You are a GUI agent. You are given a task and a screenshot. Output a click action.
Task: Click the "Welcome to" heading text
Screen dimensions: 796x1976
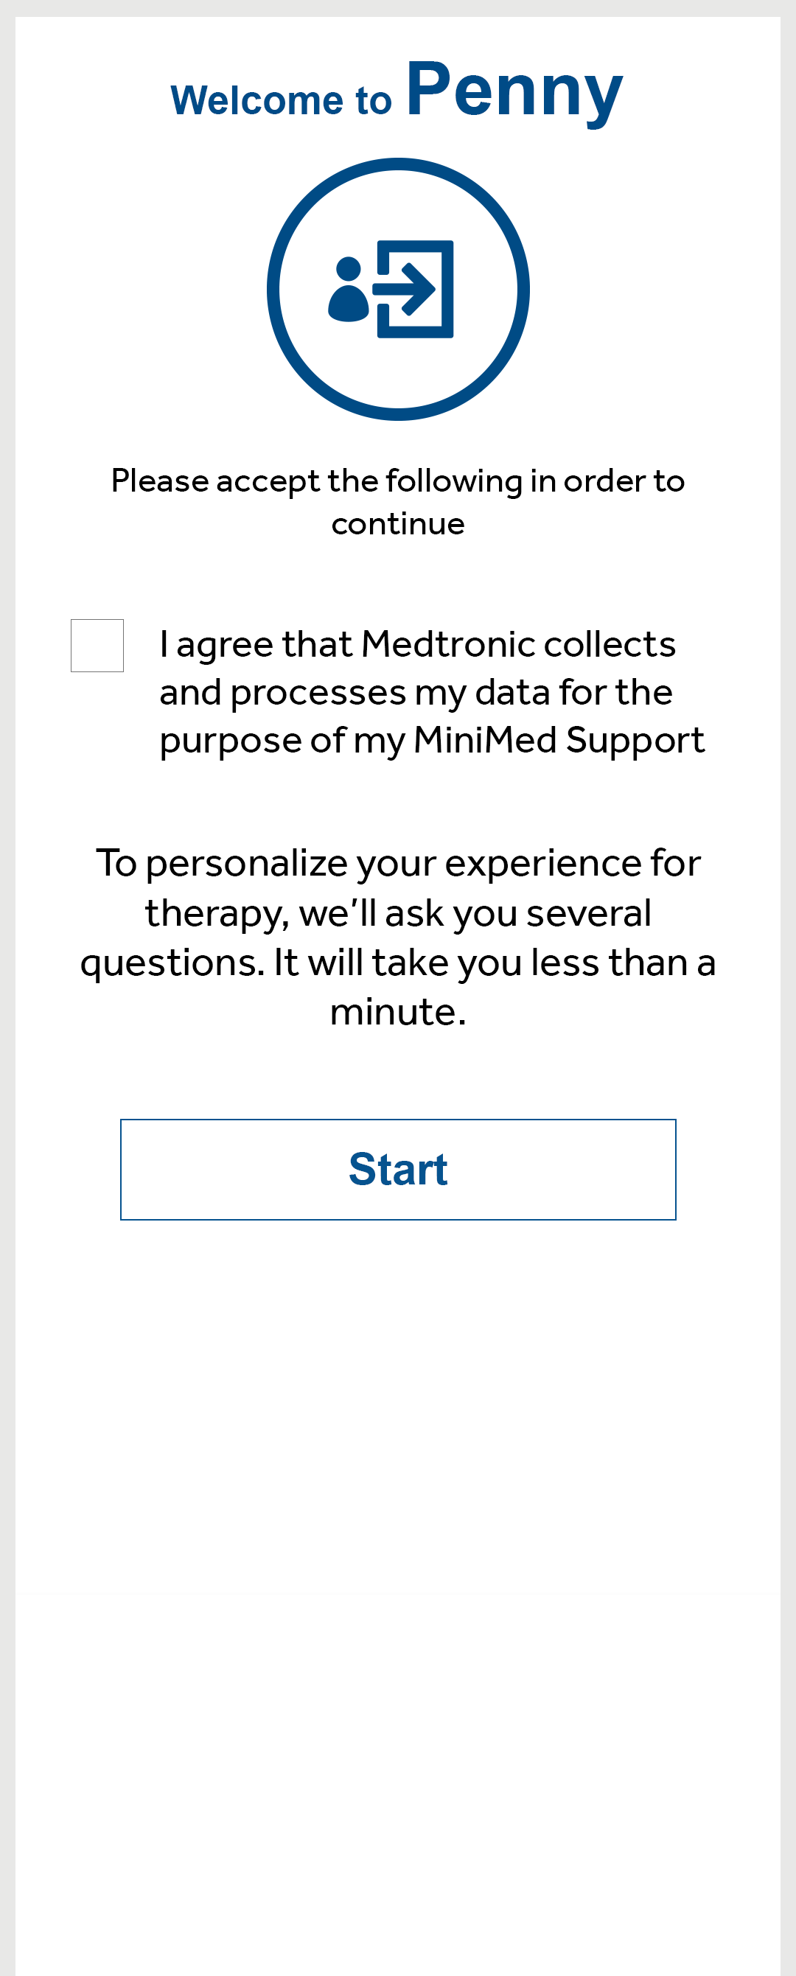pyautogui.click(x=281, y=100)
